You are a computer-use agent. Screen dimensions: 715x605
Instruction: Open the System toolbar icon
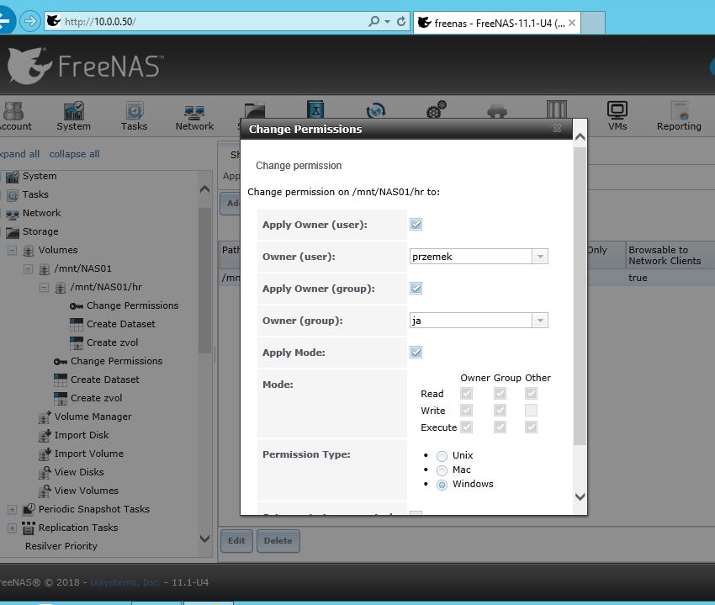pyautogui.click(x=73, y=116)
